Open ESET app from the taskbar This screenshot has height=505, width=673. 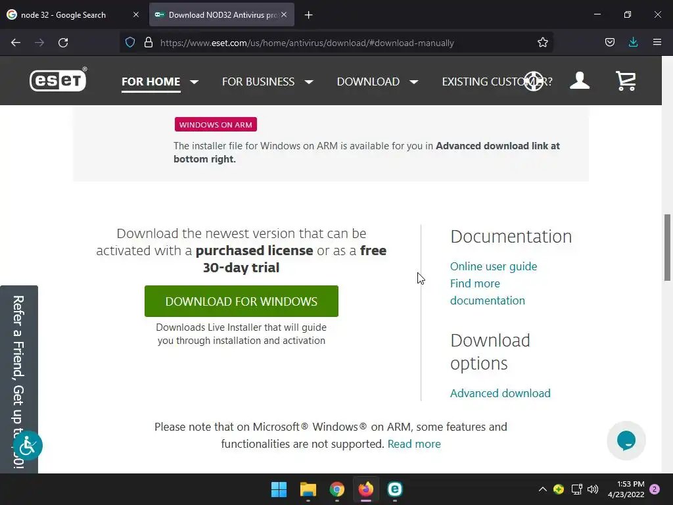pos(395,489)
